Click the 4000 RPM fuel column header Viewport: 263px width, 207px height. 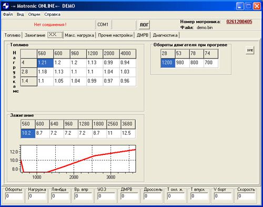(x=128, y=54)
